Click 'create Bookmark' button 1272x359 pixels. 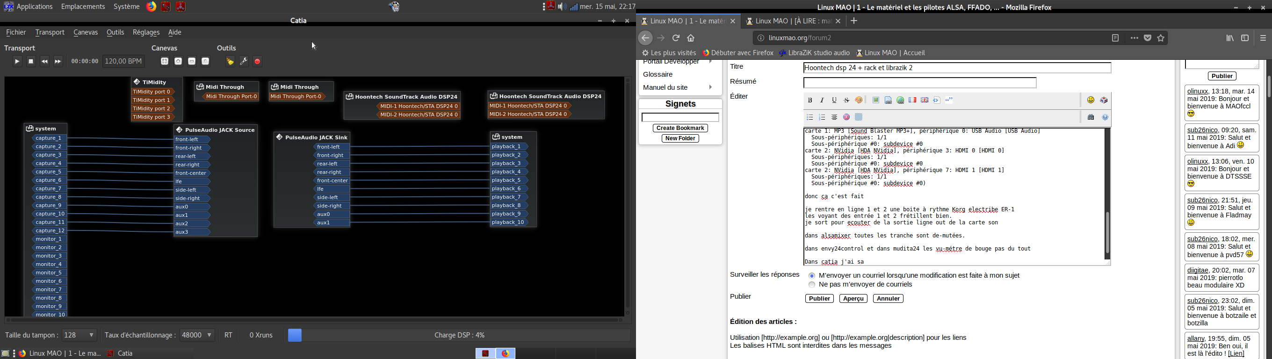(x=680, y=129)
